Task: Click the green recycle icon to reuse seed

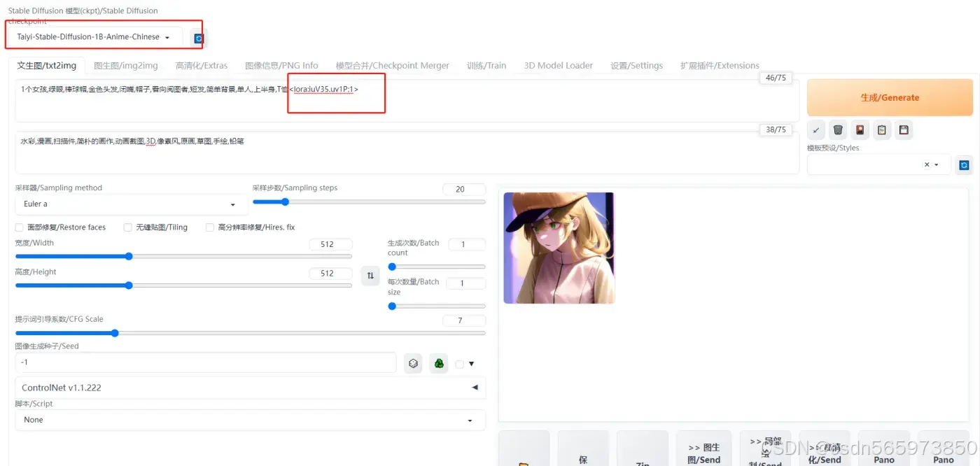Action: (x=439, y=363)
